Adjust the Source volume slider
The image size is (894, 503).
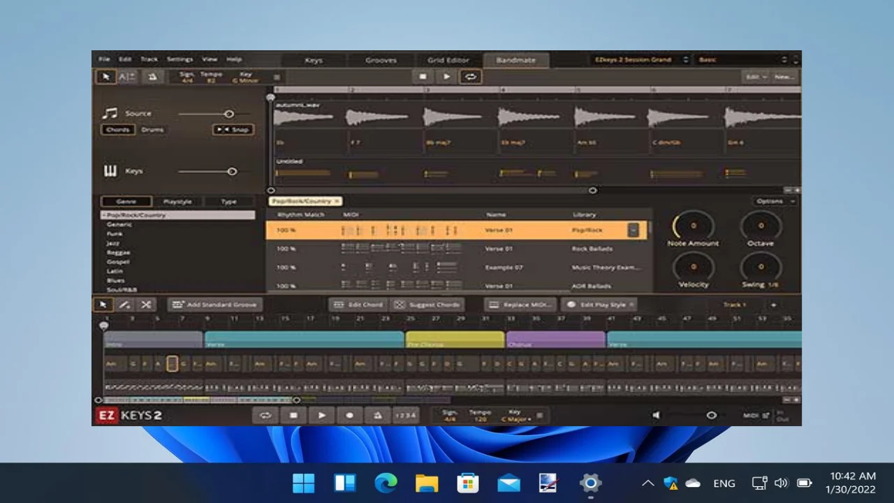(228, 114)
